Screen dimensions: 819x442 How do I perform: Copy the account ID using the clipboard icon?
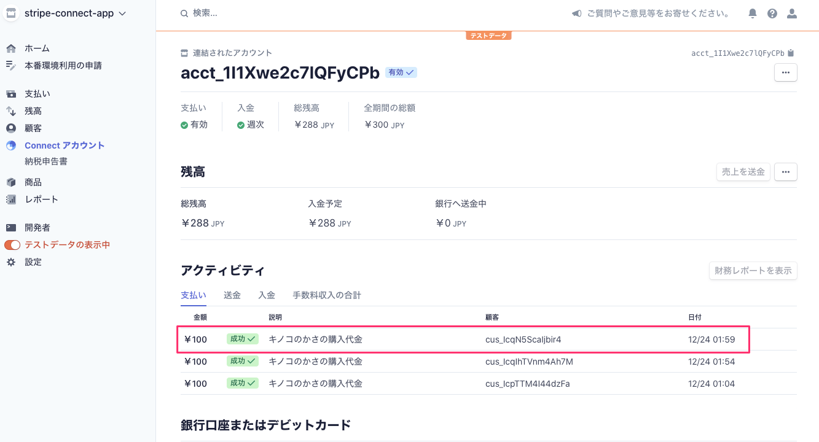click(x=792, y=53)
